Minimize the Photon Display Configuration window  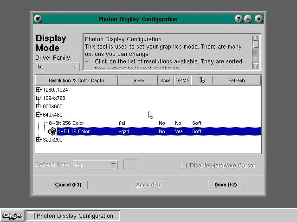click(x=248, y=19)
